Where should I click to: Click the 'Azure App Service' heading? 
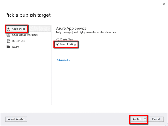71,28
